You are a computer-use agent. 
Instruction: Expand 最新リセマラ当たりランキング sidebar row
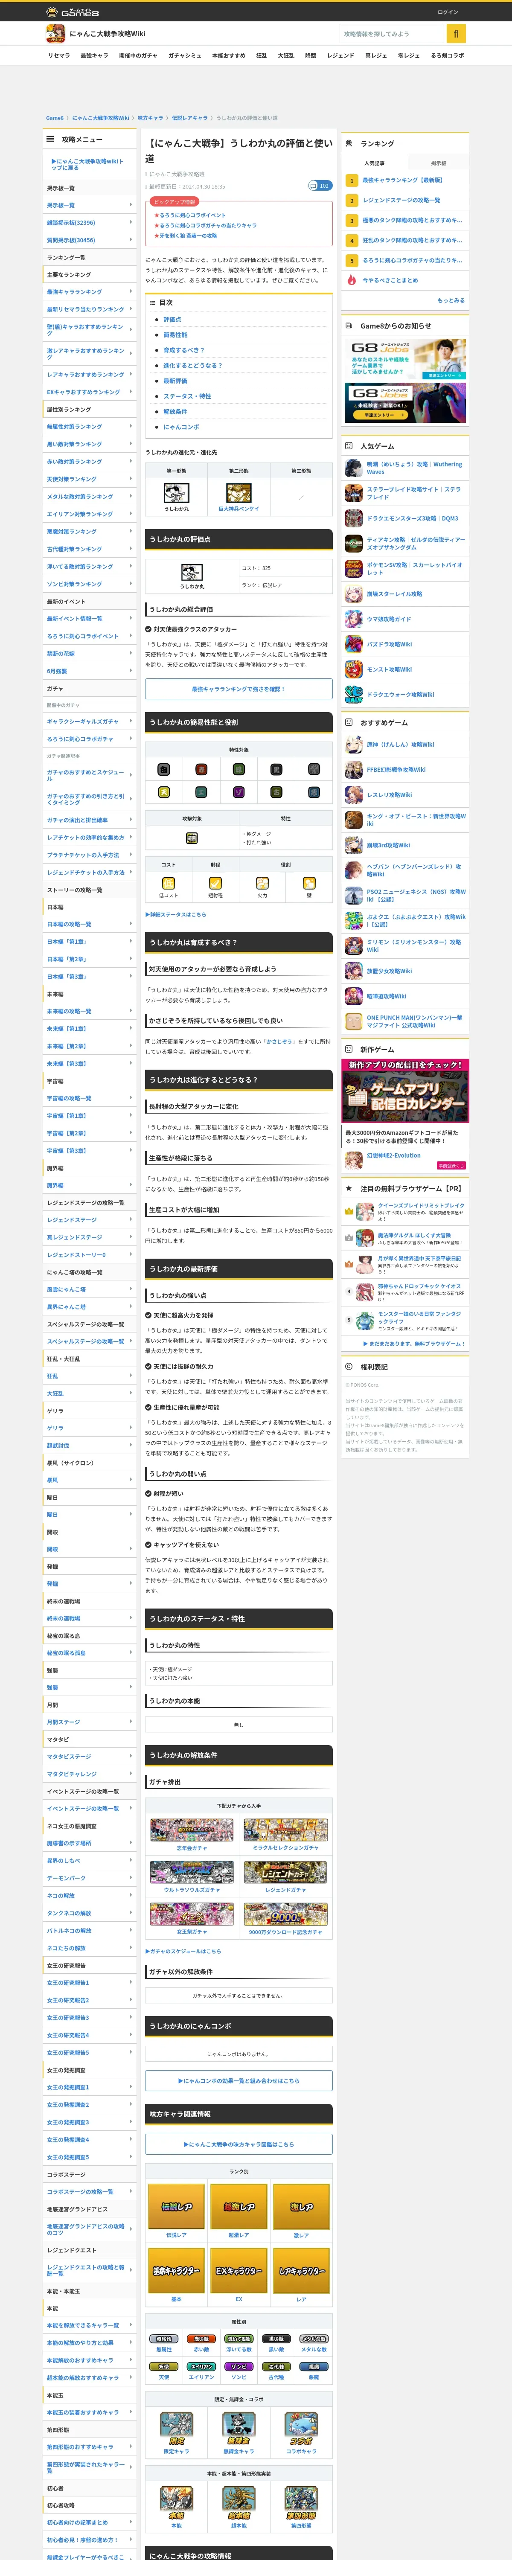pos(90,309)
